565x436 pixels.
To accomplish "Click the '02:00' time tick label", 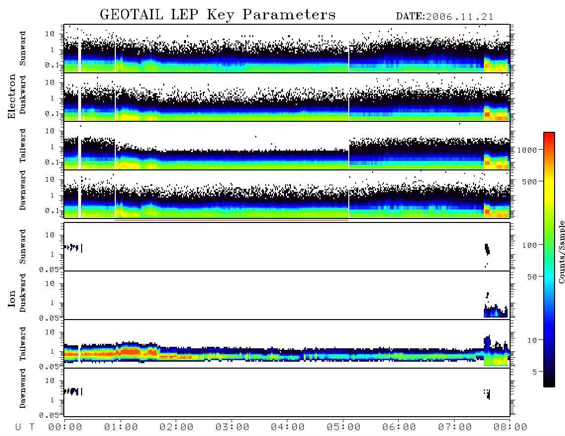I will coord(177,427).
